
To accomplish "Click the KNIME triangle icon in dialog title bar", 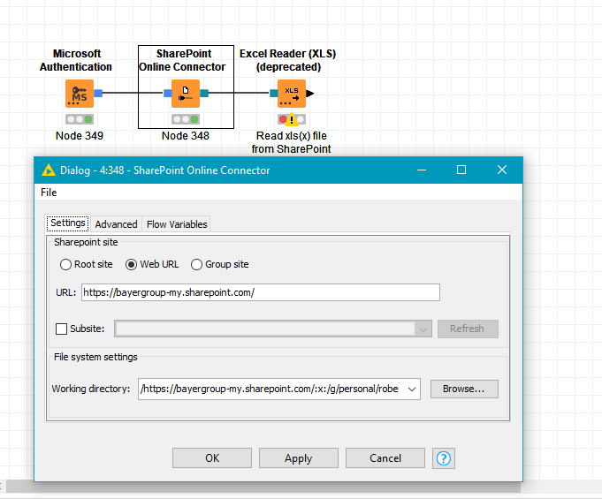I will (49, 170).
